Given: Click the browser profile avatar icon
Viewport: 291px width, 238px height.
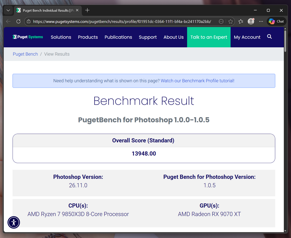Looking at the screenshot, I should (251, 21).
